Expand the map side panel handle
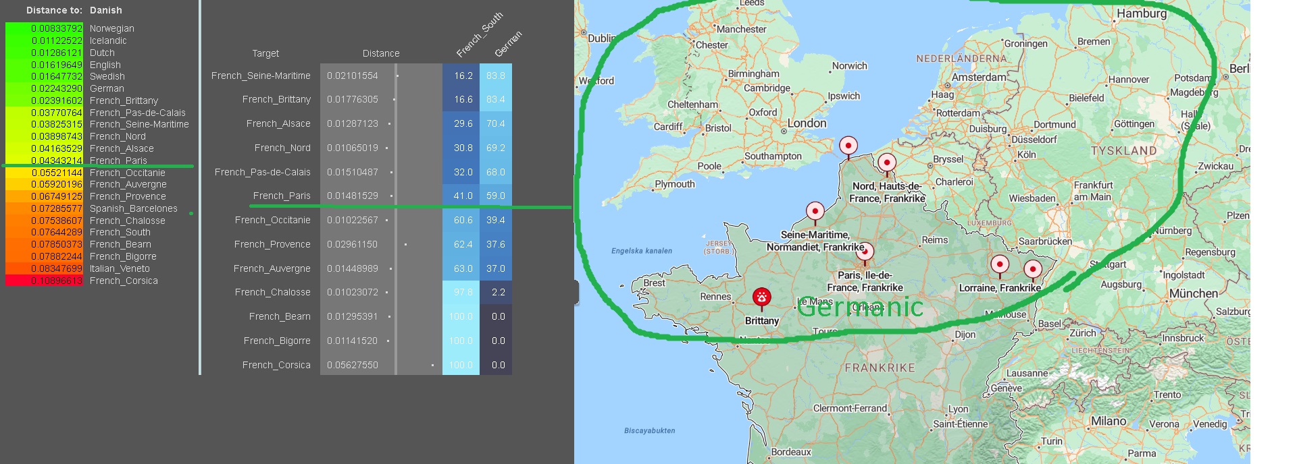The width and height of the screenshot is (1297, 464). pyautogui.click(x=577, y=292)
